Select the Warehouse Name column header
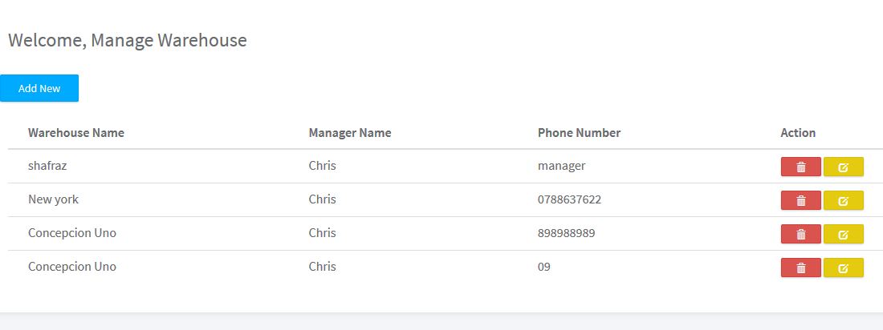883x330 pixels. pos(76,133)
